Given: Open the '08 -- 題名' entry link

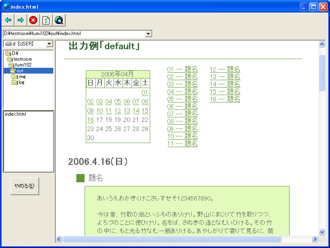Looking at the screenshot, I should (182, 121).
